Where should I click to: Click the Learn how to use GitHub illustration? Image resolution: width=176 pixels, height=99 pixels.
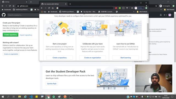pyautogui.click(x=125, y=28)
